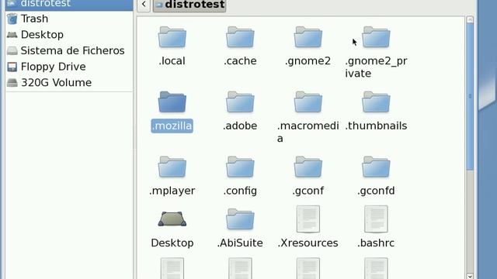
Task: Click the 320G Volume drive icon
Action: pyautogui.click(x=12, y=83)
